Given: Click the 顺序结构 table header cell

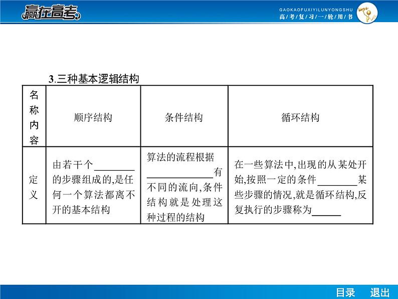Looking at the screenshot, I should [93, 116].
